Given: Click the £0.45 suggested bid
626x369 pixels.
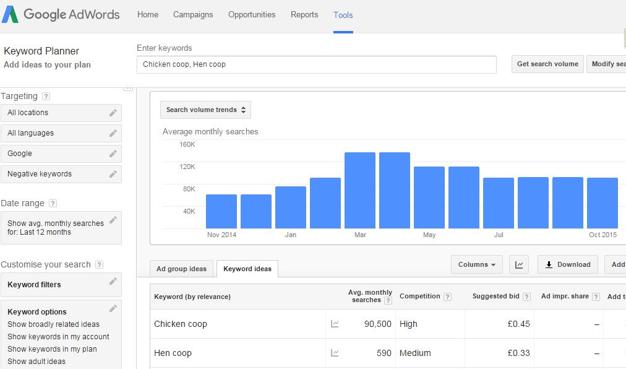Looking at the screenshot, I should coord(518,324).
